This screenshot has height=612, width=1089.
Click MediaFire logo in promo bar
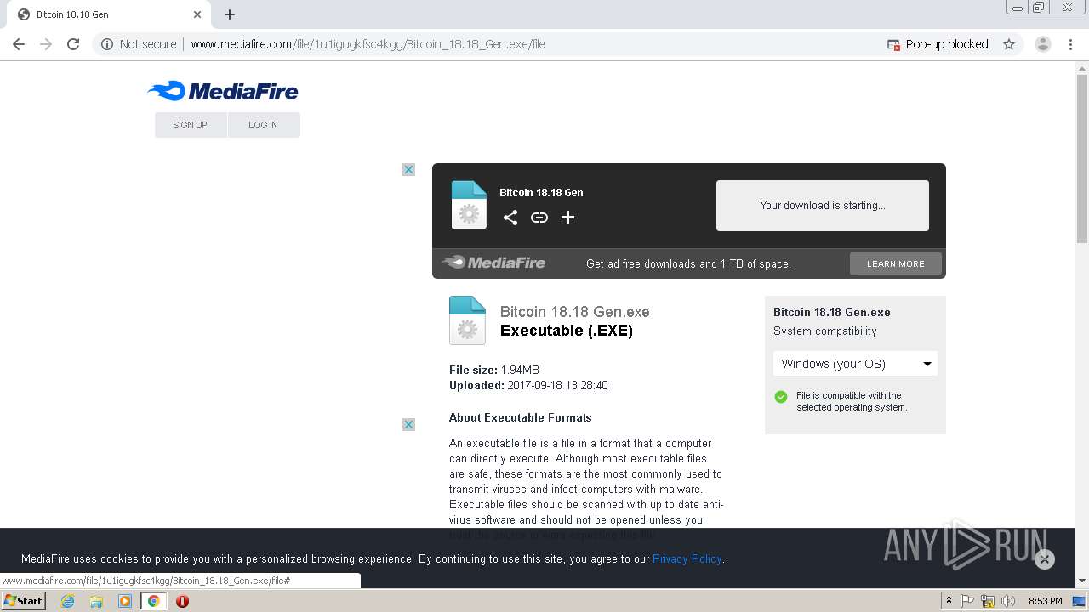[x=493, y=263]
